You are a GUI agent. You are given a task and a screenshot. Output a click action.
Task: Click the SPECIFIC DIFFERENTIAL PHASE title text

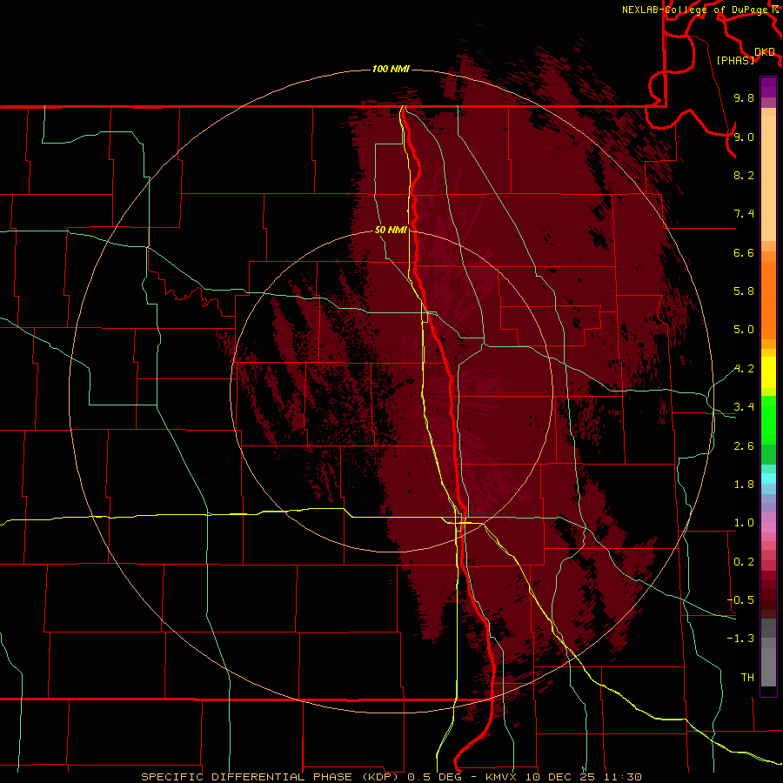pos(248,777)
